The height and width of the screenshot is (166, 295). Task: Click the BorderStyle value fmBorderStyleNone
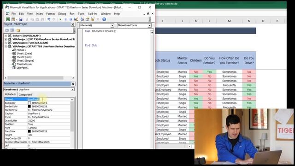(x=40, y=110)
